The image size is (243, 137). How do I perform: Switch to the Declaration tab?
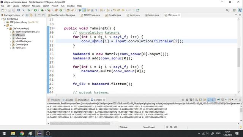click(82, 100)
